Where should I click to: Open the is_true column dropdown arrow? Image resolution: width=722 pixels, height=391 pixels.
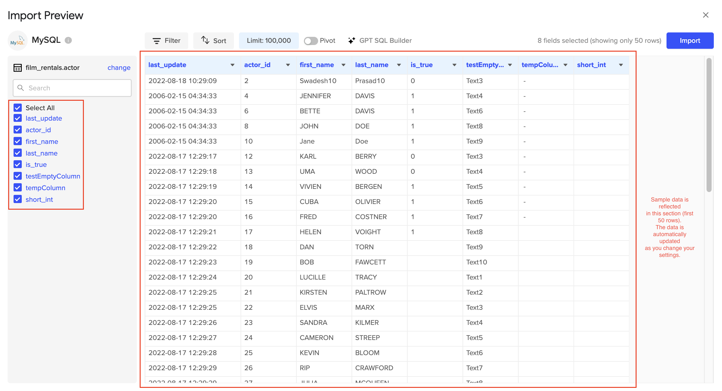coord(454,65)
